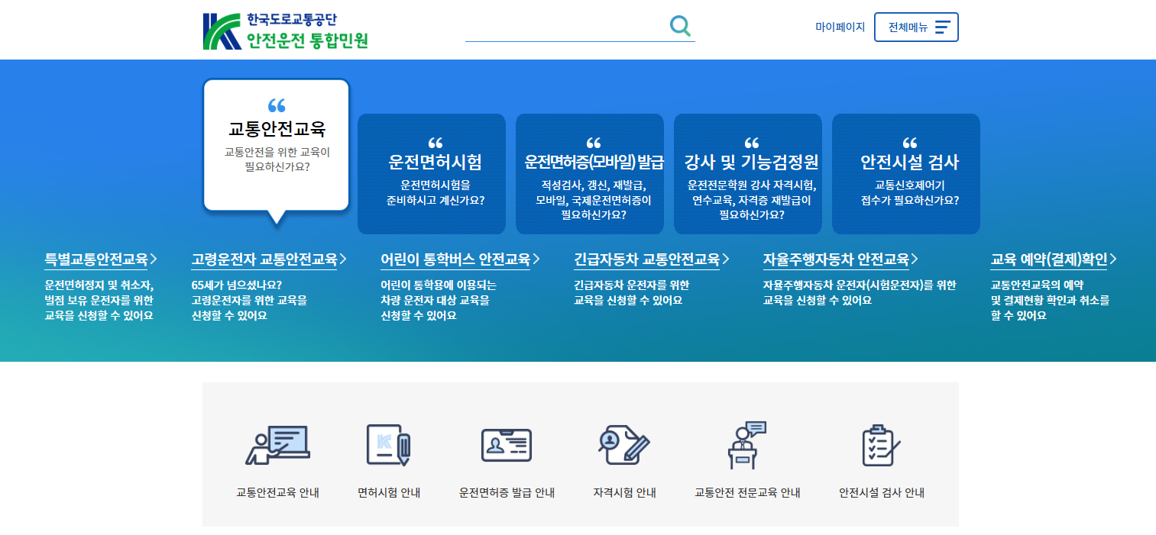Select the 운전면허시험 card
The image size is (1156, 535).
tap(432, 174)
